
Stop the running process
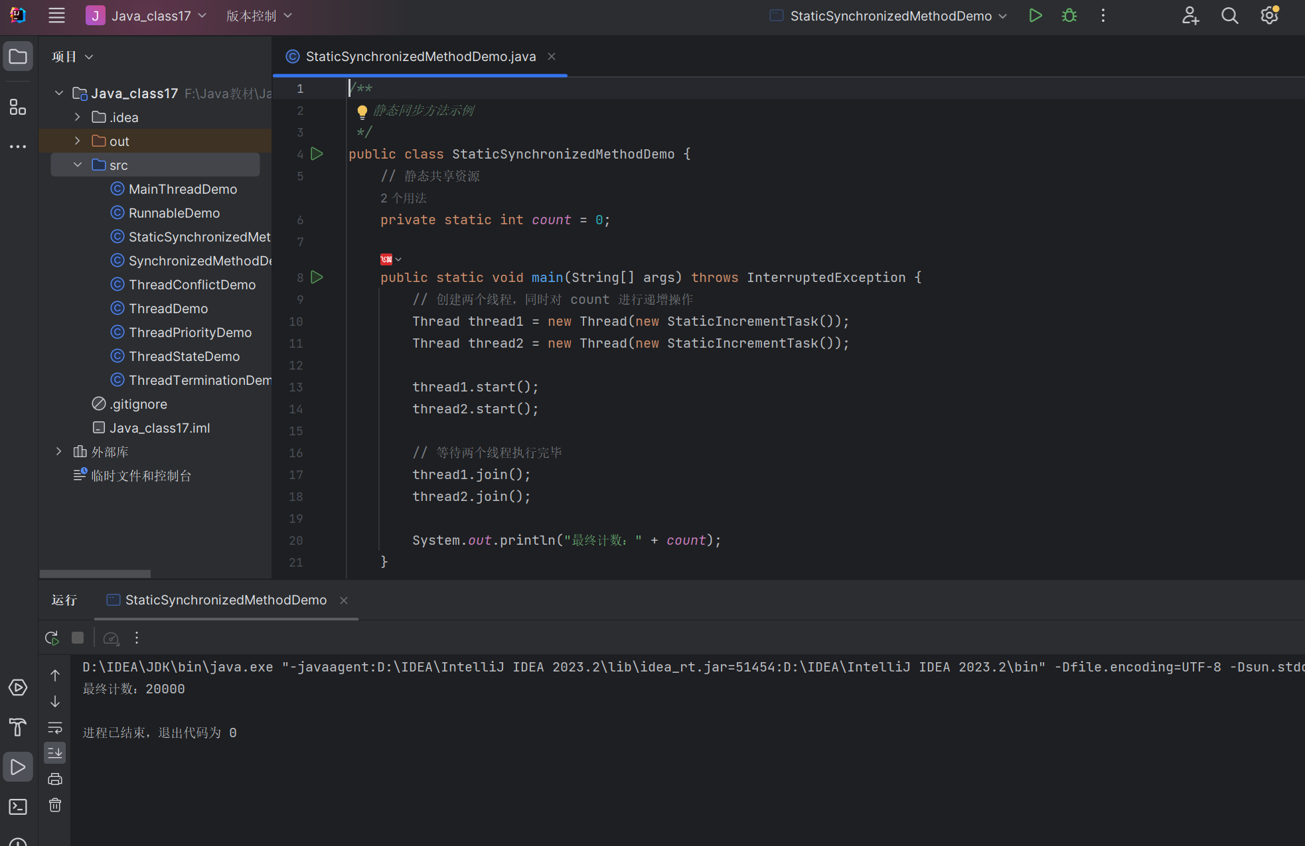click(x=78, y=638)
